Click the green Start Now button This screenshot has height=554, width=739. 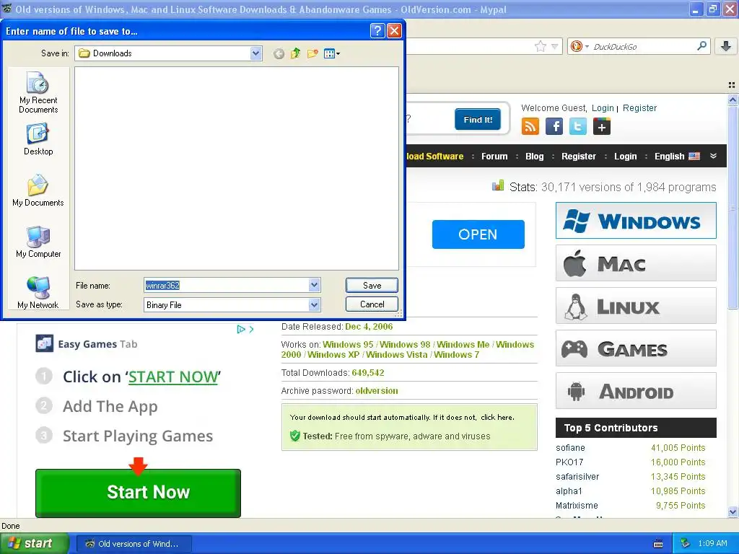click(x=138, y=493)
